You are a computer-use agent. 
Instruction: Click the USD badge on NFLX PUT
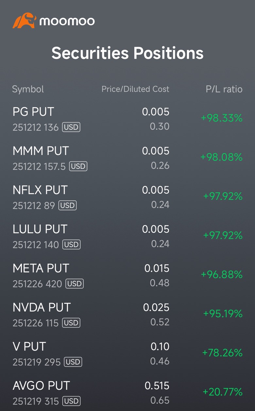point(67,205)
